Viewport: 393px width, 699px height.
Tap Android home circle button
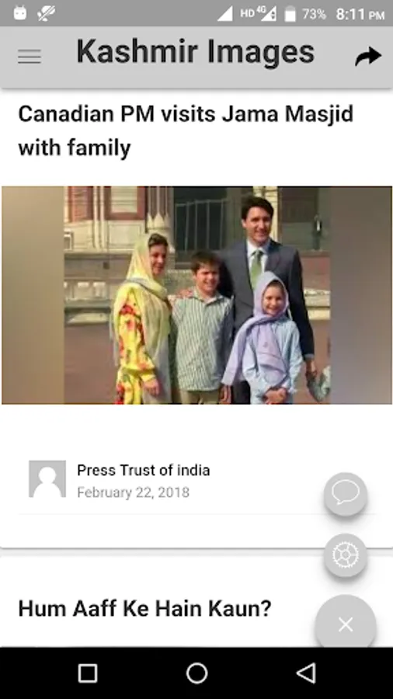pyautogui.click(x=196, y=673)
